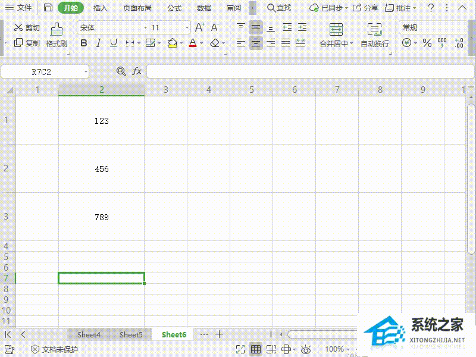Switch to the 插入 ribbon tab
This screenshot has height=357, width=476.
click(x=101, y=8)
